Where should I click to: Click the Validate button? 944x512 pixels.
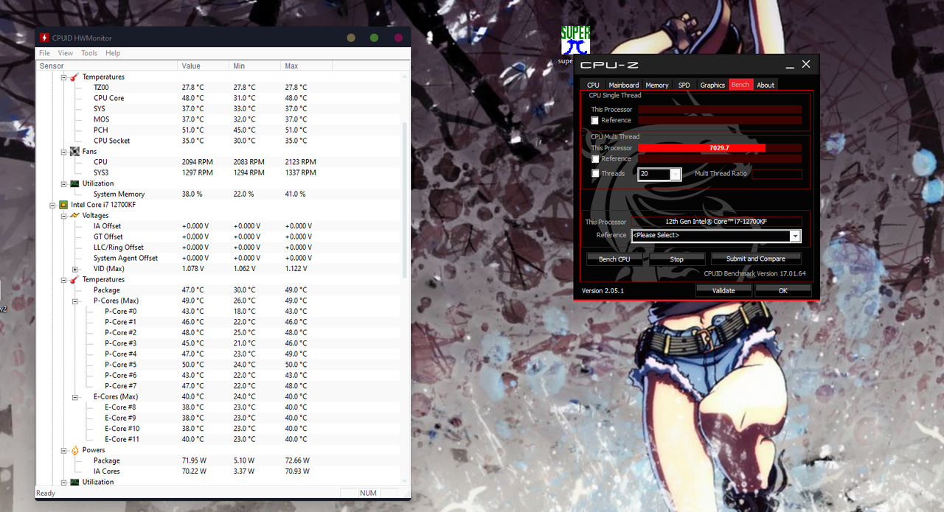(x=723, y=291)
